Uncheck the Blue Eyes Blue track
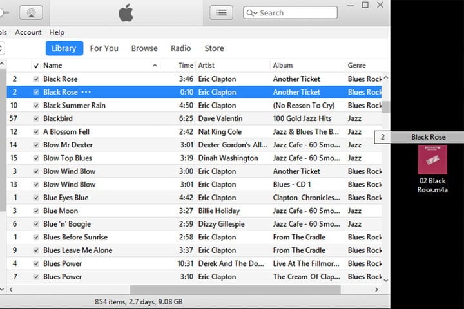This screenshot has height=309, width=464. (36, 198)
